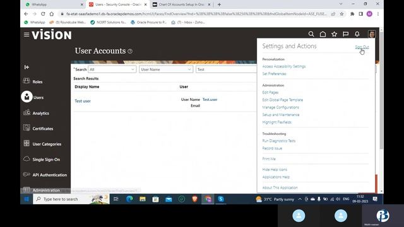This screenshot has width=404, height=227.
Task: Reload the browser page
Action: [x=43, y=14]
